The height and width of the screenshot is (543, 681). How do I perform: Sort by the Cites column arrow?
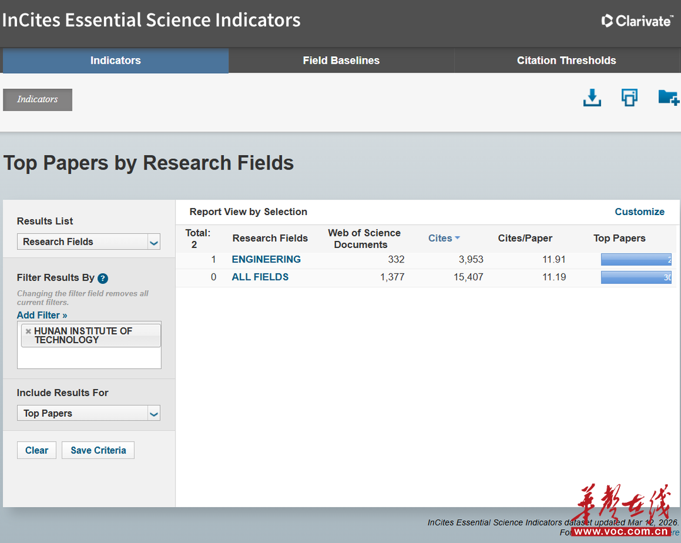(457, 238)
